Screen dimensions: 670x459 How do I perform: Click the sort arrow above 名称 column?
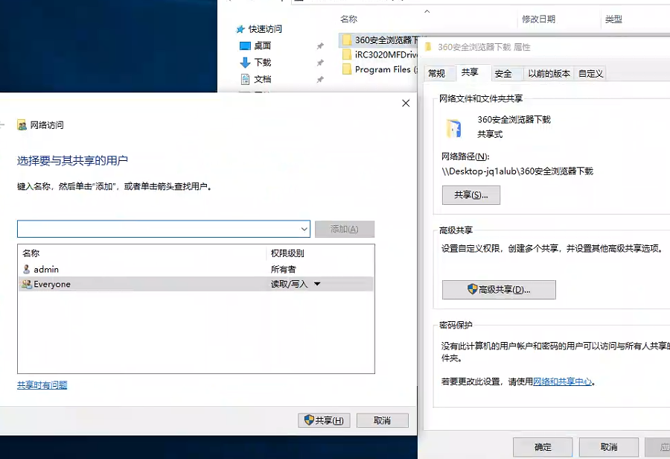(427, 12)
